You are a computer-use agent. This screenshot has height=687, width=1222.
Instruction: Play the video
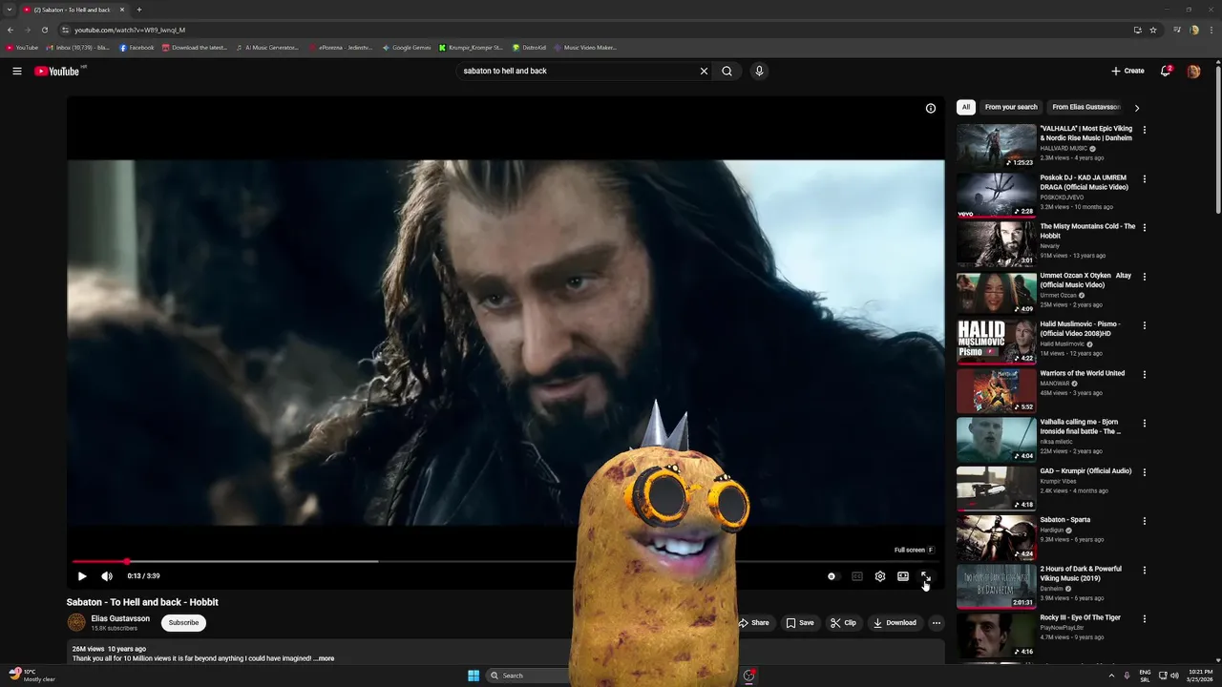click(82, 576)
